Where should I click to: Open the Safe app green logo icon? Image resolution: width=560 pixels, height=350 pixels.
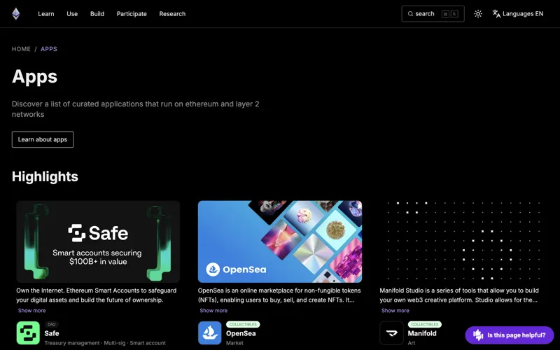[28, 333]
